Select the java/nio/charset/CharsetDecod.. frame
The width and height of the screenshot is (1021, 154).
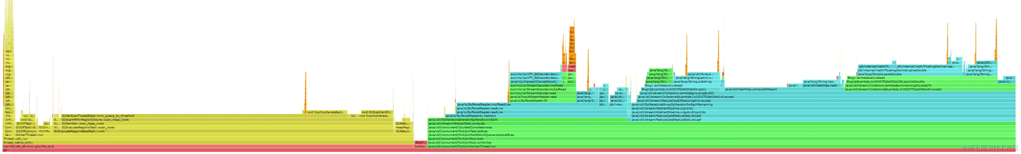click(x=535, y=82)
